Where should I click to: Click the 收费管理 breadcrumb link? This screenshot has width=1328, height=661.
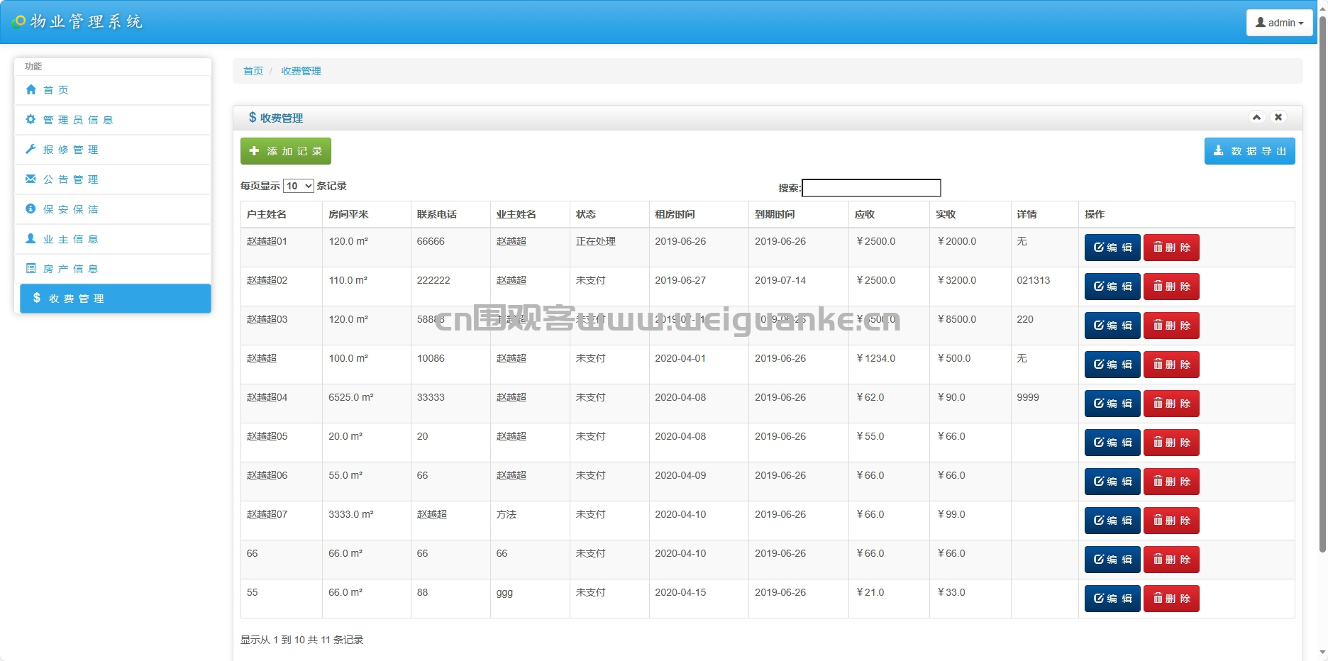(301, 71)
